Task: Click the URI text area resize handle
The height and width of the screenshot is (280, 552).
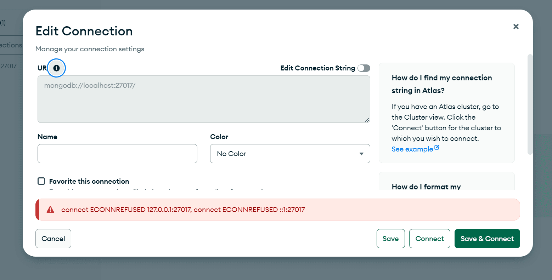Action: 367,120
